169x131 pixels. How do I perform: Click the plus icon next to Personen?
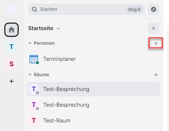(x=156, y=43)
